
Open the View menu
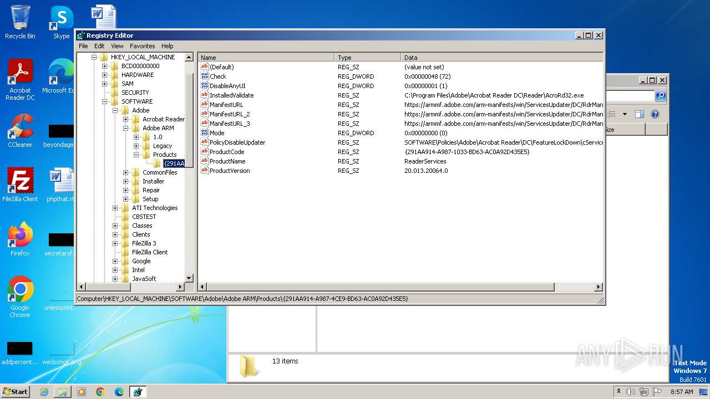[117, 46]
